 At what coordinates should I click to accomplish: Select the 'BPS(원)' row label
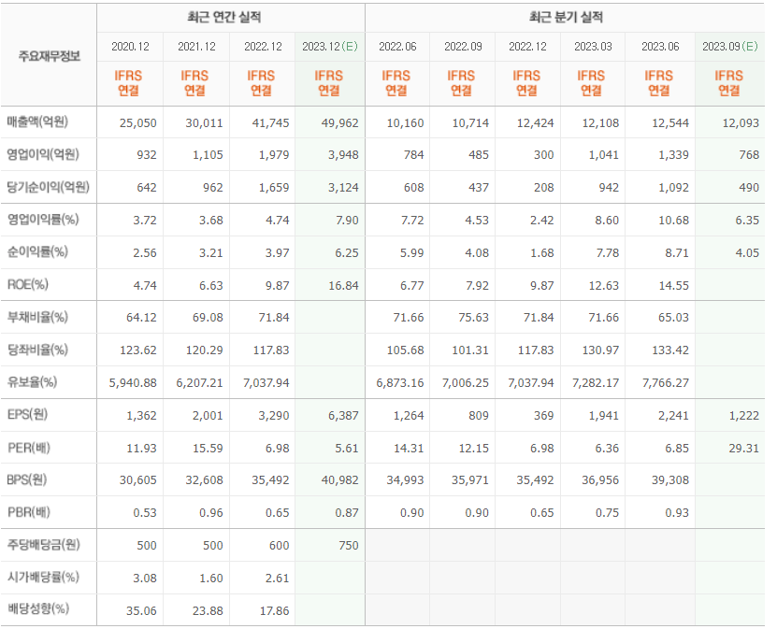(27, 479)
